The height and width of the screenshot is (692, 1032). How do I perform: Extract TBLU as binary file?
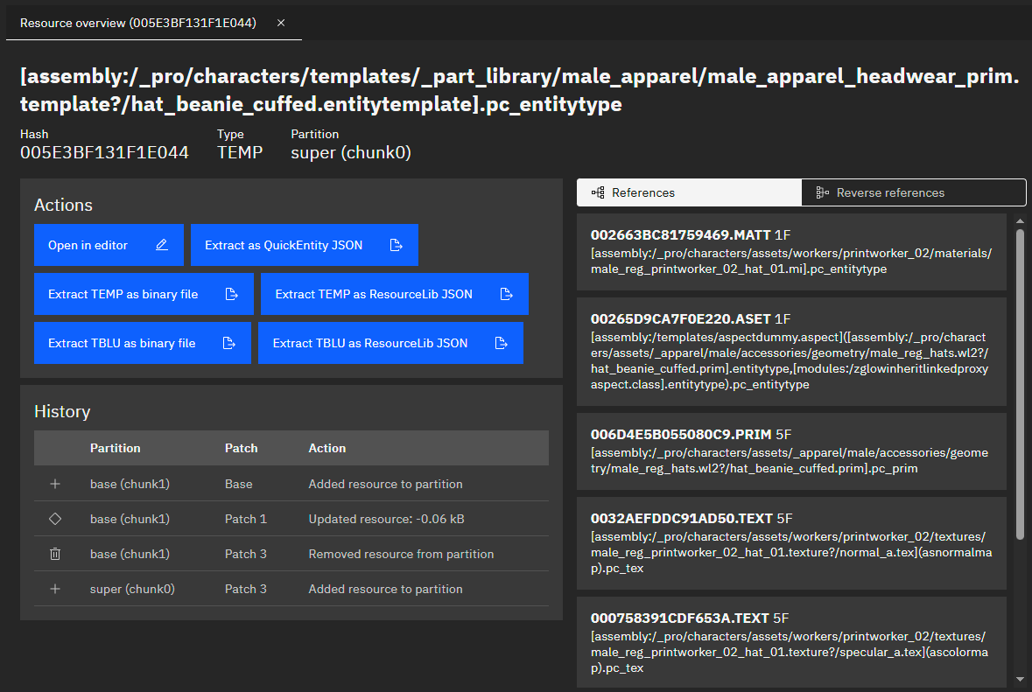pos(142,343)
